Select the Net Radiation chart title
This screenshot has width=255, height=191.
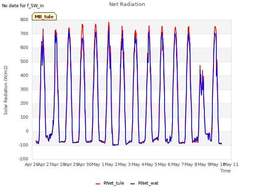coord(127,4)
